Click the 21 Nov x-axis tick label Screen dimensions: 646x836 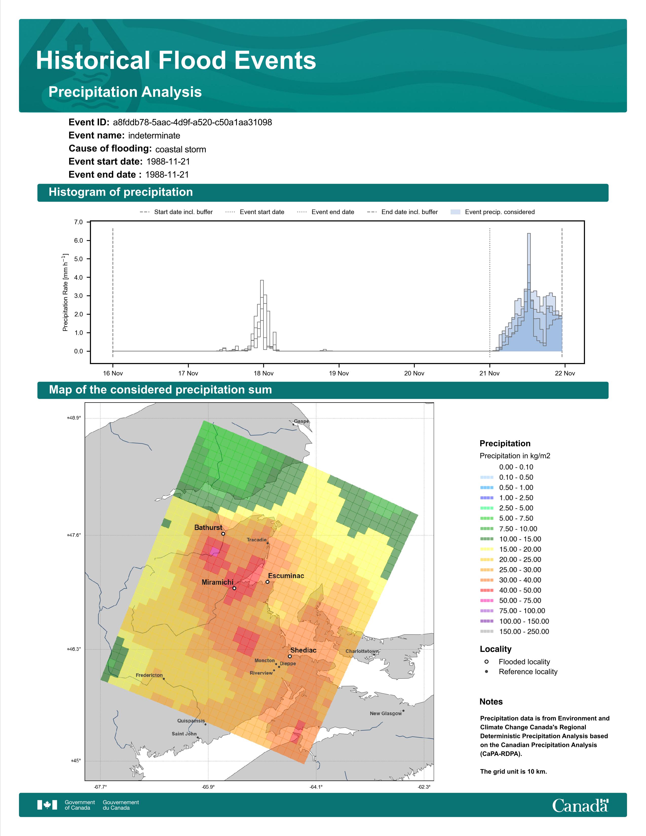tap(489, 373)
